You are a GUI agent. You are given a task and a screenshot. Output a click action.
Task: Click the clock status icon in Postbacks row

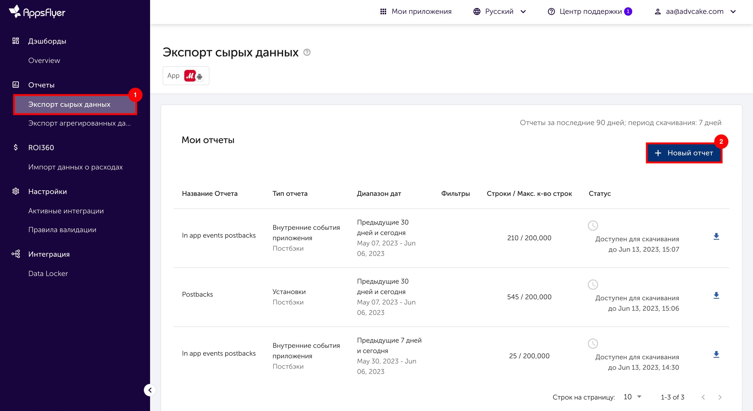593,285
